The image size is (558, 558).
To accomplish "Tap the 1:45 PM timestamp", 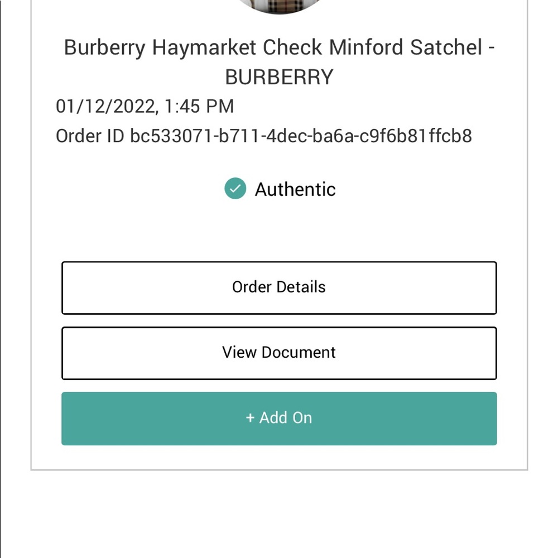I will point(199,107).
